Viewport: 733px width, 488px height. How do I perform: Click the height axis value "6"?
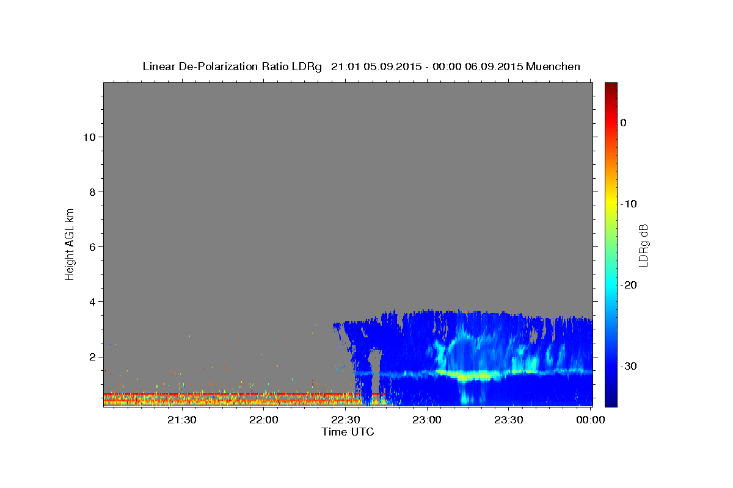(x=91, y=247)
